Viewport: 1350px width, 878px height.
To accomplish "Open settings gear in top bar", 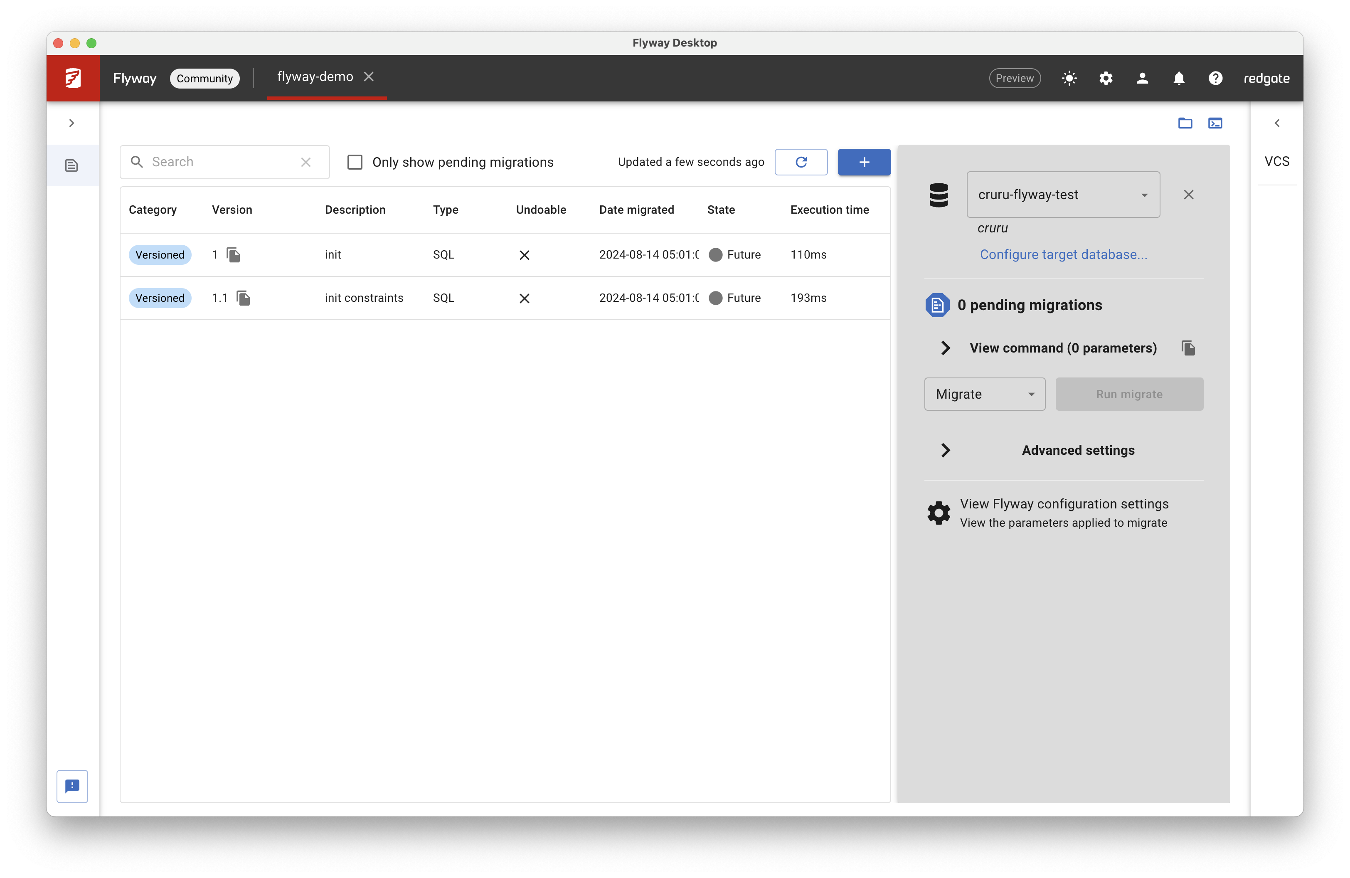I will pos(1106,78).
